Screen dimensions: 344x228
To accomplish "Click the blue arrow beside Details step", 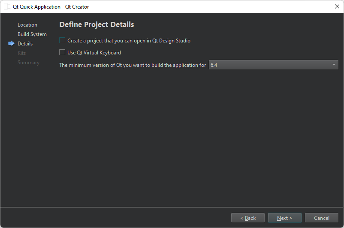I will coord(11,44).
